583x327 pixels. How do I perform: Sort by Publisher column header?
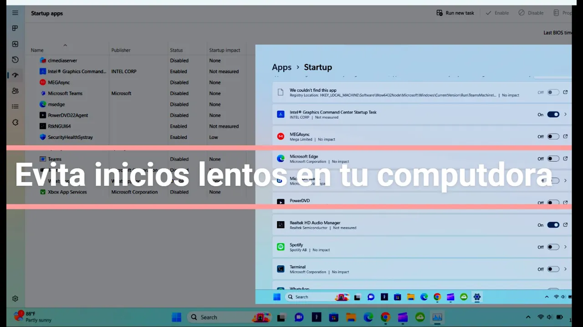121,50
